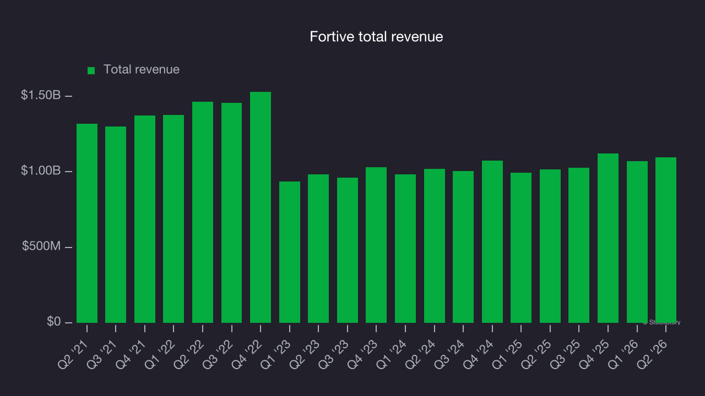Select the Q2 '22 revenue bar
This screenshot has width=705, height=396.
point(203,212)
